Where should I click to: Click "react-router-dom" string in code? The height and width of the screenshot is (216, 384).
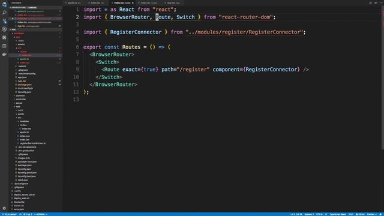[x=246, y=17]
